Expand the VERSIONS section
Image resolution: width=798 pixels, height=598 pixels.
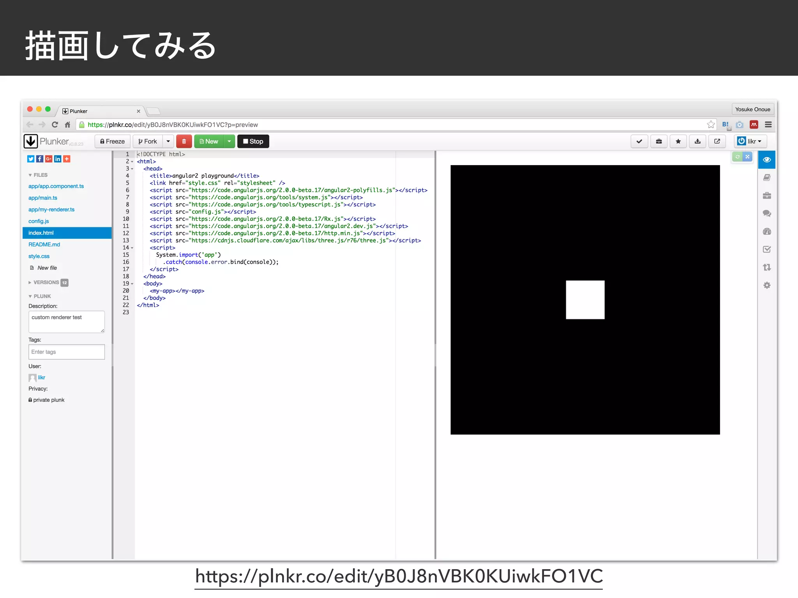click(x=46, y=283)
